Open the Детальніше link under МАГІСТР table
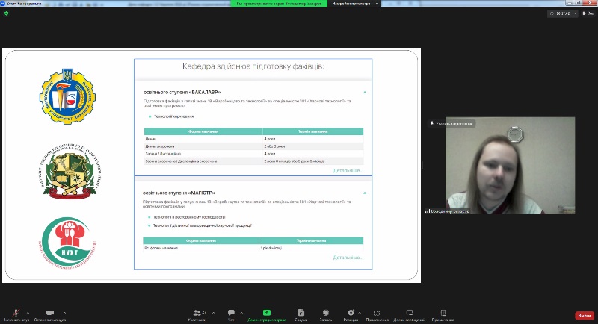 (348, 258)
